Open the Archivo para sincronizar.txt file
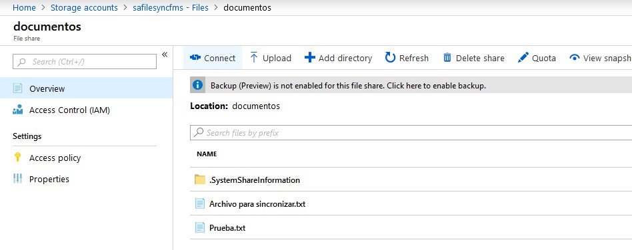 [257, 203]
